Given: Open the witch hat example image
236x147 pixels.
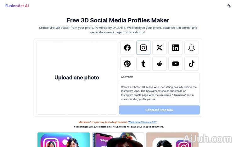Looking at the screenshot, I should [118, 140].
